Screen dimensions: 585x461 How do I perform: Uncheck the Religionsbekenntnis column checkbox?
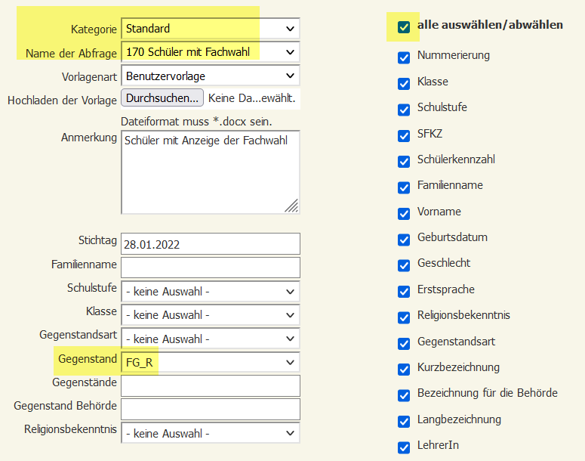(x=404, y=317)
